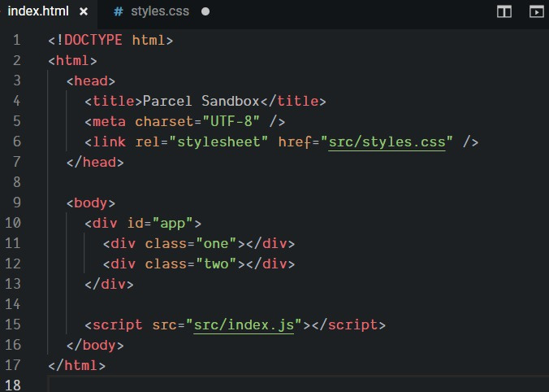Click line number 11 in the gutter
Viewport: 549px width, 392px height.
click(x=13, y=243)
